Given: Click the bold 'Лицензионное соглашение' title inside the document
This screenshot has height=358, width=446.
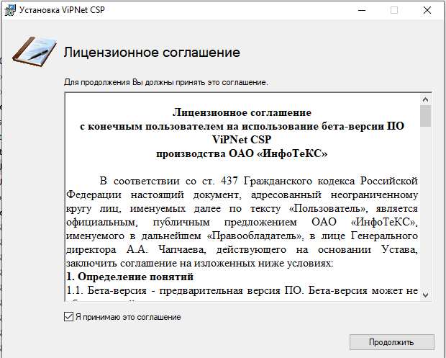Looking at the screenshot, I should (242, 113).
